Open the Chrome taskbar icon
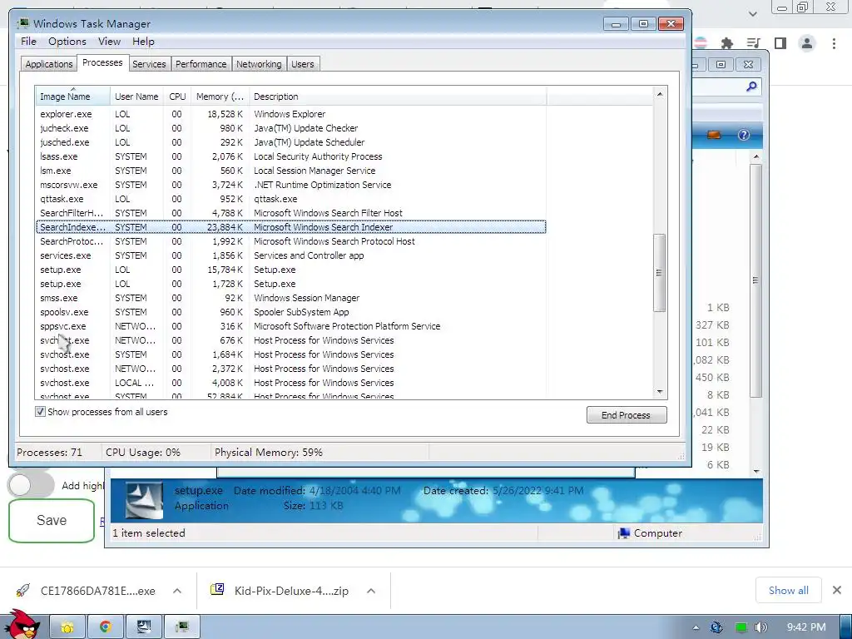The image size is (852, 639). tap(105, 627)
